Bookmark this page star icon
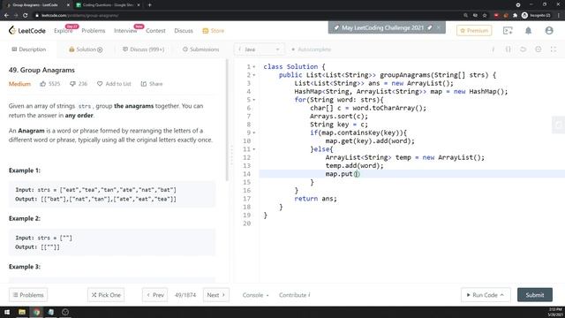Image resolution: width=565 pixels, height=318 pixels. 485,16
